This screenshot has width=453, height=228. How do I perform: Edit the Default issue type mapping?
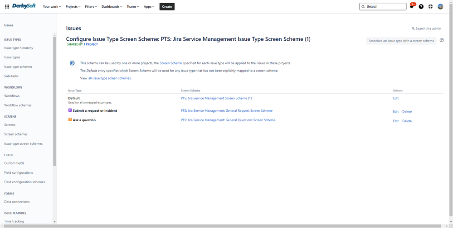[x=395, y=98]
